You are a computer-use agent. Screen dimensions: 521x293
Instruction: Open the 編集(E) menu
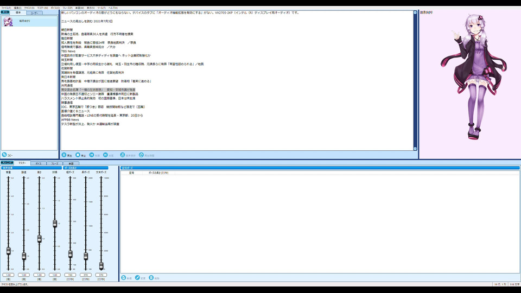pos(17,8)
